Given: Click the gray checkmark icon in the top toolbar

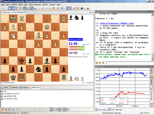Looking at the screenshot, I should pos(39,8).
